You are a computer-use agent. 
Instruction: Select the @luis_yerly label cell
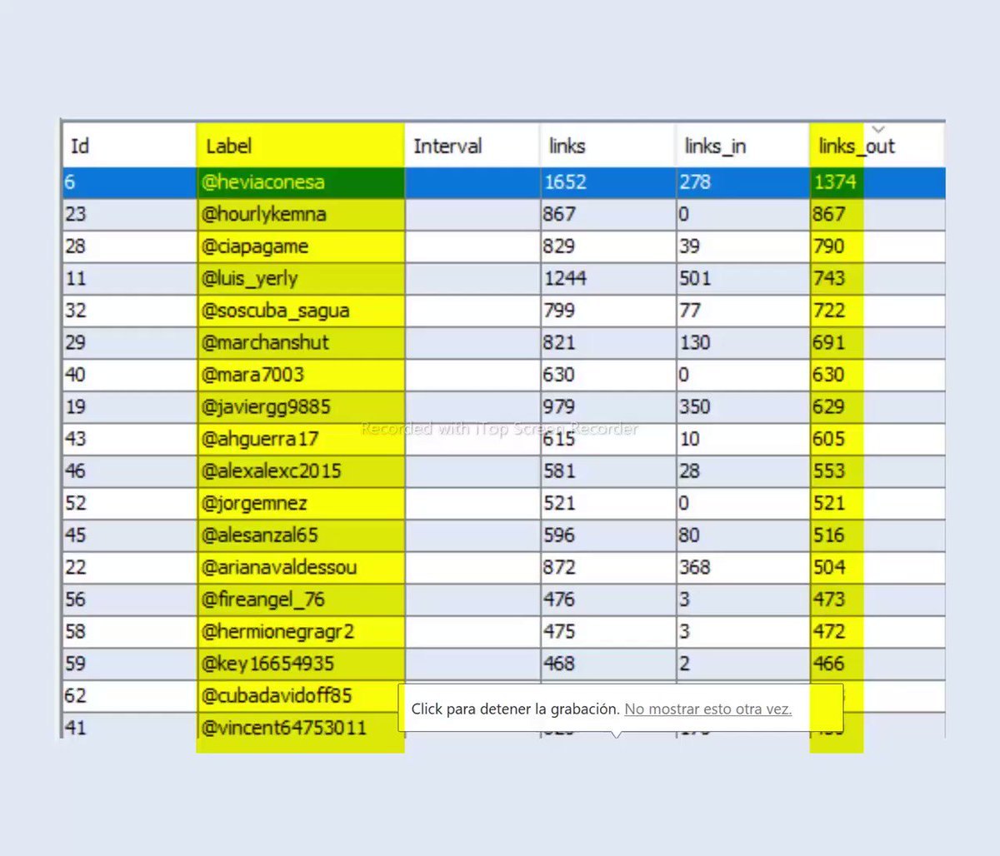[301, 279]
